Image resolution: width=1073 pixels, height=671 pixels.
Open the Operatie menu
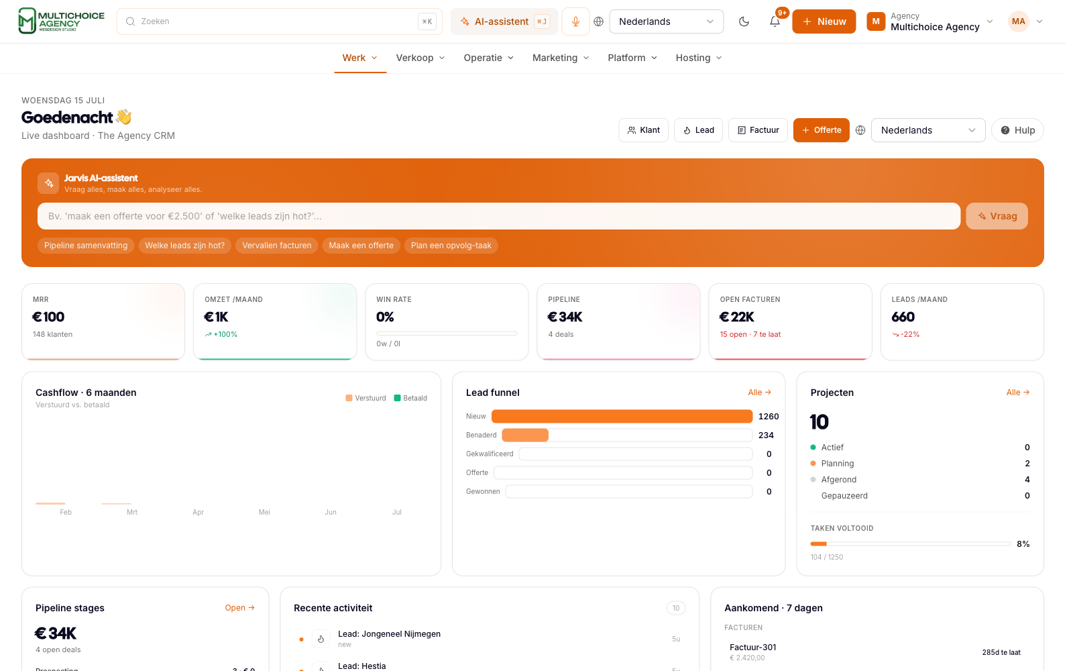489,58
